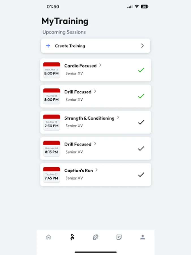The height and width of the screenshot is (255, 191).
Task: Expand chevron next to Cardio Focused
Action: [100, 65]
